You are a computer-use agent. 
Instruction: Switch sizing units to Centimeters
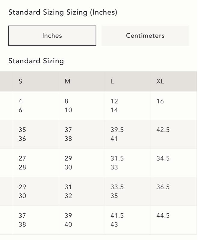point(145,36)
